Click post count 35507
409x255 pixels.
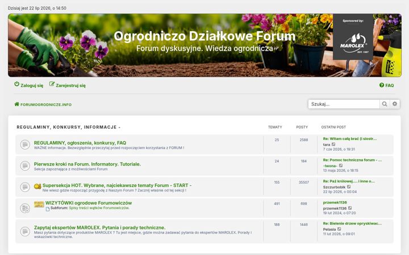point(303,182)
